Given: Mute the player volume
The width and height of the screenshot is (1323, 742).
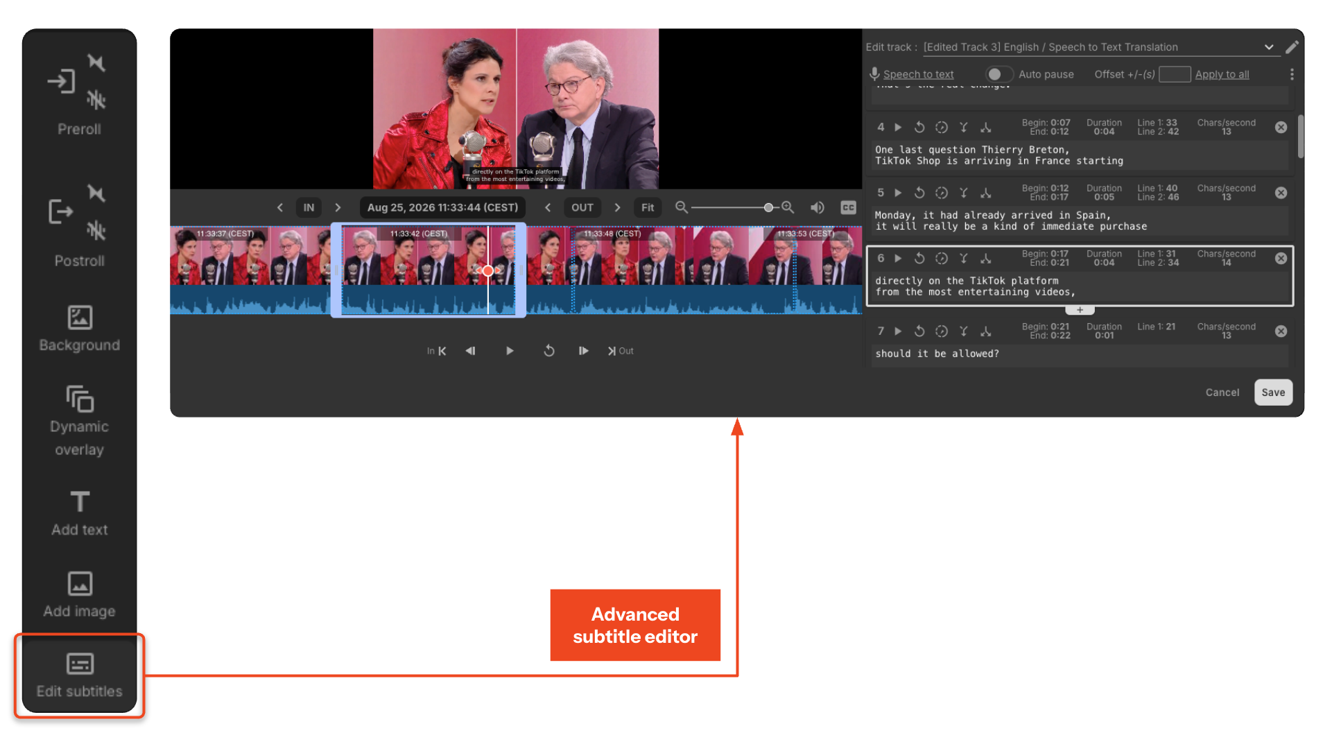Looking at the screenshot, I should click(818, 207).
